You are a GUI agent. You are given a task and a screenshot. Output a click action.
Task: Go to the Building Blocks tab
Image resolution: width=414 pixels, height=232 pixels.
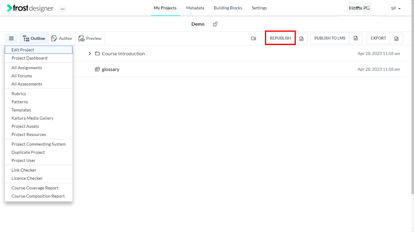(228, 8)
